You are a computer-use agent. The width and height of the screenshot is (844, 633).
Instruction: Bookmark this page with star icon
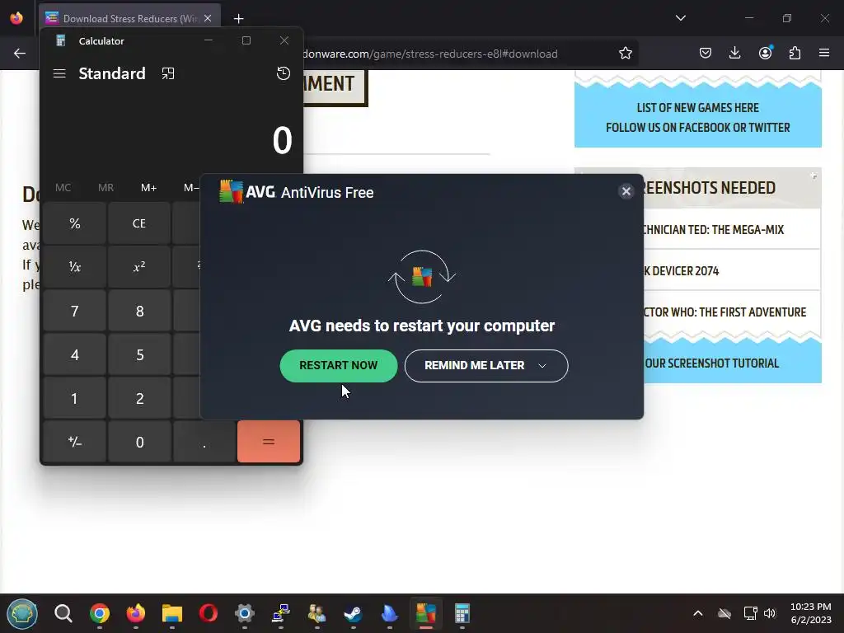pyautogui.click(x=625, y=54)
